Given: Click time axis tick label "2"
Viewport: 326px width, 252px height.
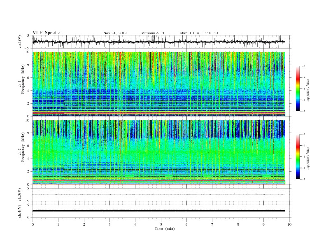Looking at the screenshot, I should (x=84, y=224).
